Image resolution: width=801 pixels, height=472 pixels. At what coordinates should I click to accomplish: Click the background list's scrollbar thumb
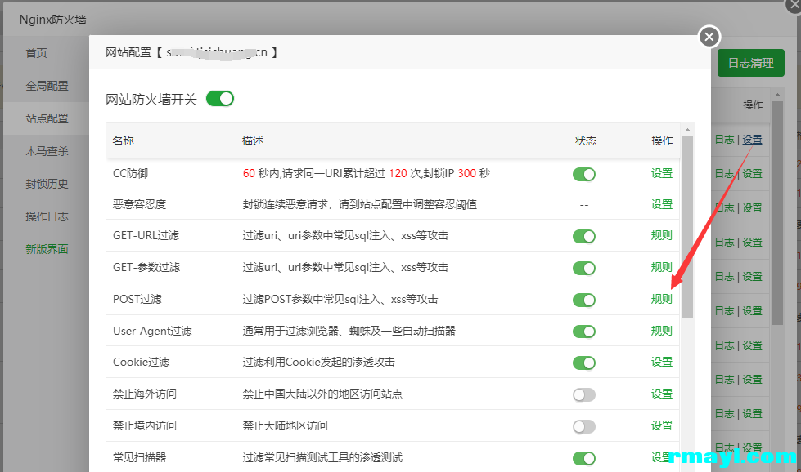[777, 213]
